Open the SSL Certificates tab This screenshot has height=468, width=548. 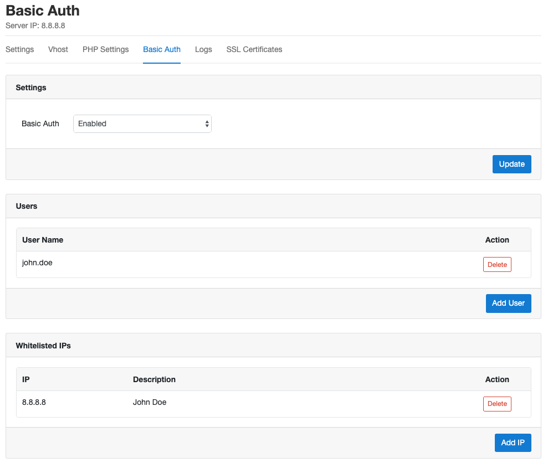tap(254, 50)
